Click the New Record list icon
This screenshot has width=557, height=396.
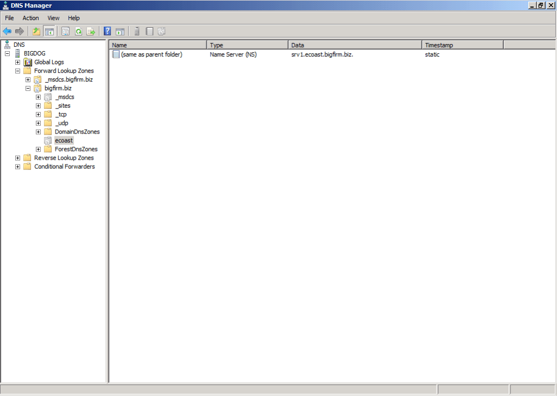coord(150,31)
